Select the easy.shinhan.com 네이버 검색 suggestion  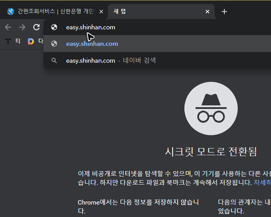[x=157, y=60]
